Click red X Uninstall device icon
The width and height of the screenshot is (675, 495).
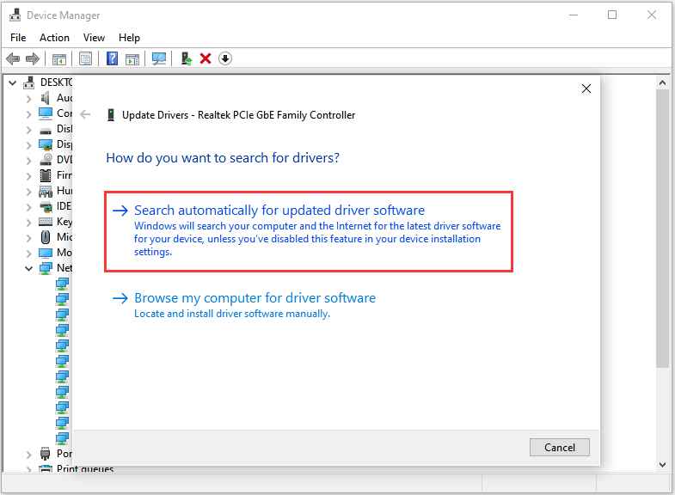(x=206, y=58)
